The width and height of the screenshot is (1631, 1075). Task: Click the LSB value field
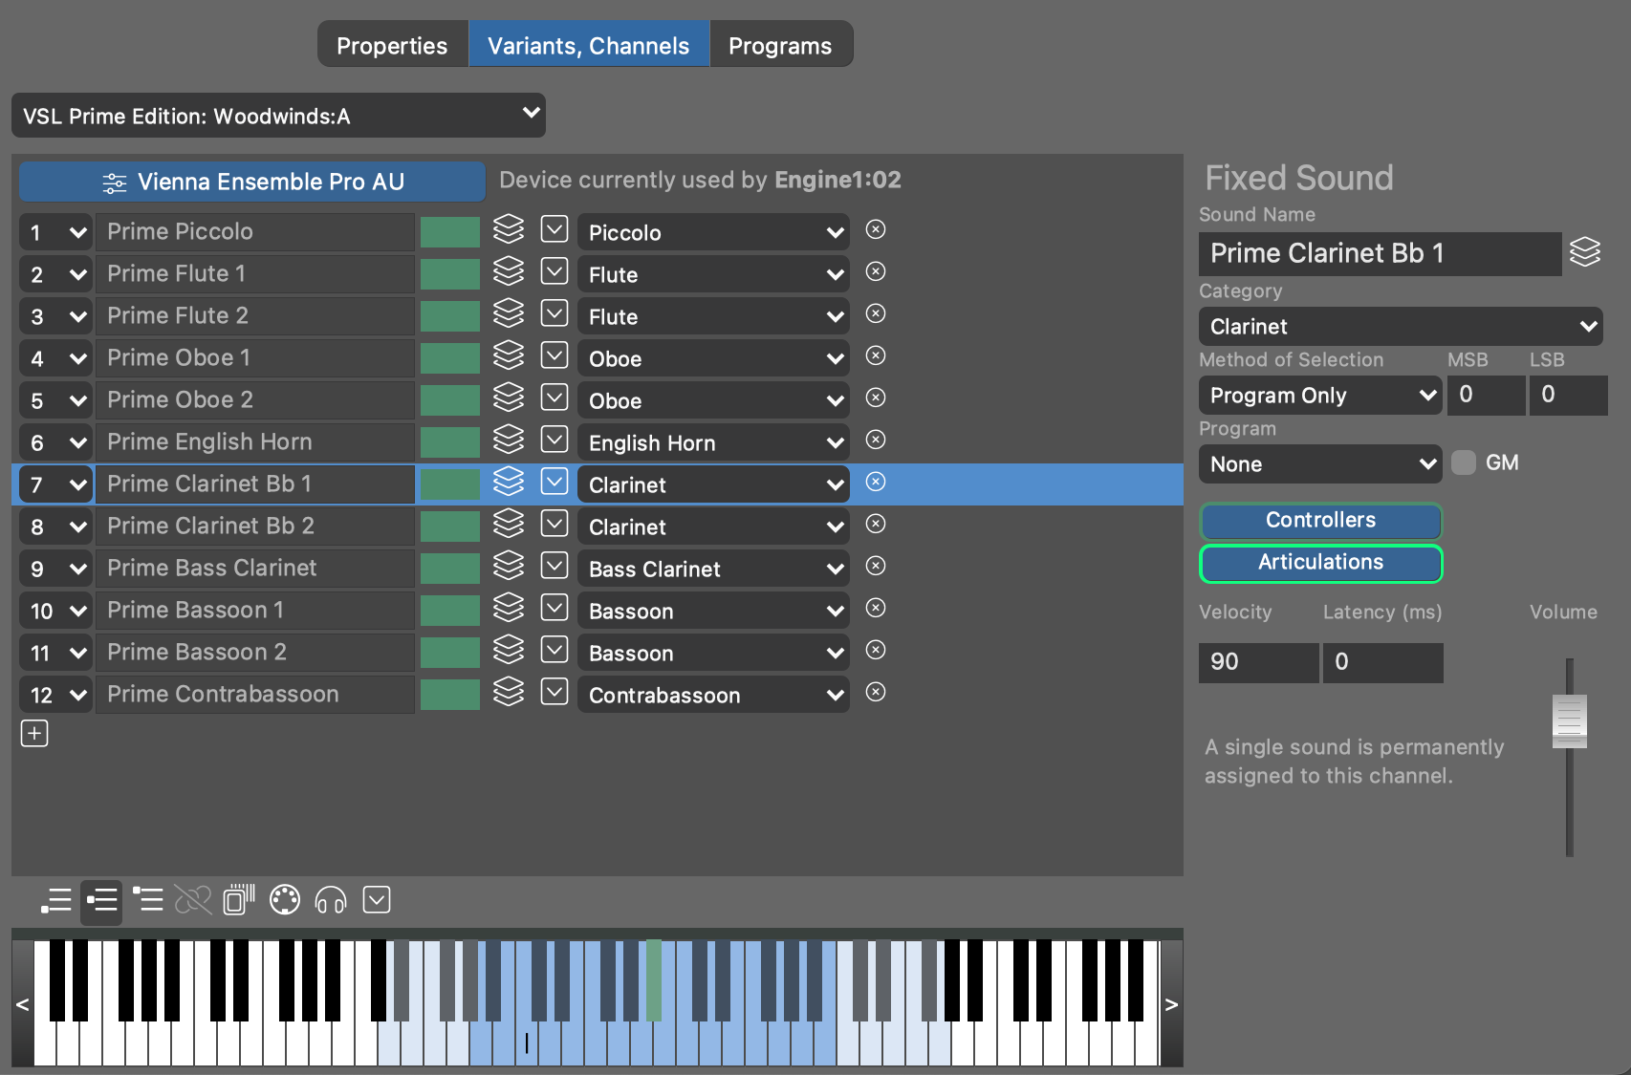(1569, 395)
